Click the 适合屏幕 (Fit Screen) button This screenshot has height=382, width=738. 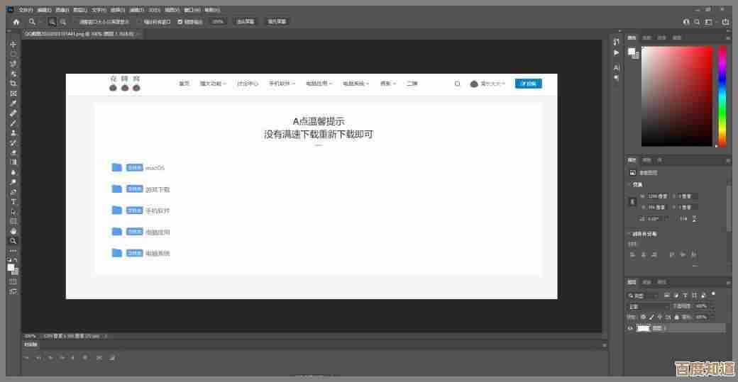coord(245,22)
